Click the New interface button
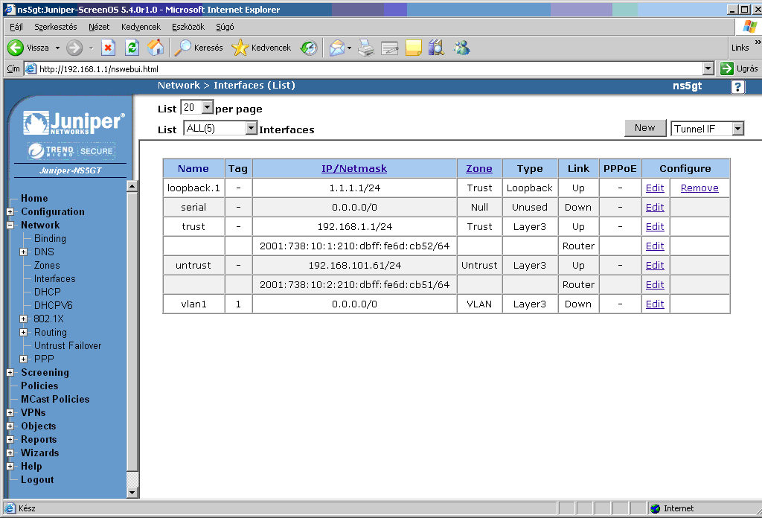 pyautogui.click(x=644, y=128)
